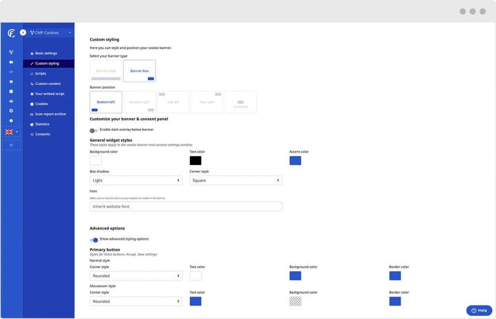The image size is (496, 319).
Task: Click the users icon in the collapsed sidebar
Action: 11,101
